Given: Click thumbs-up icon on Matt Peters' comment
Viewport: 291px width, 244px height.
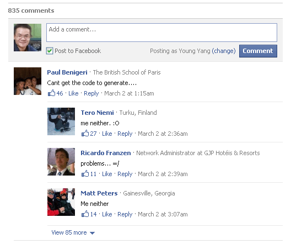Looking at the screenshot, I should 85,214.
